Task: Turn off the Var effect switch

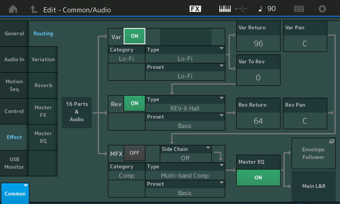Action: 135,36
